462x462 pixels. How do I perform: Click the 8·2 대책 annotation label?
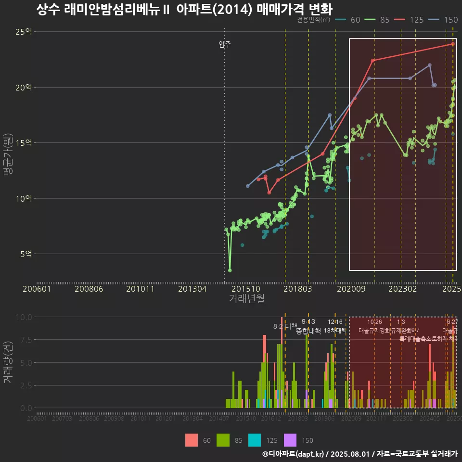(x=285, y=326)
